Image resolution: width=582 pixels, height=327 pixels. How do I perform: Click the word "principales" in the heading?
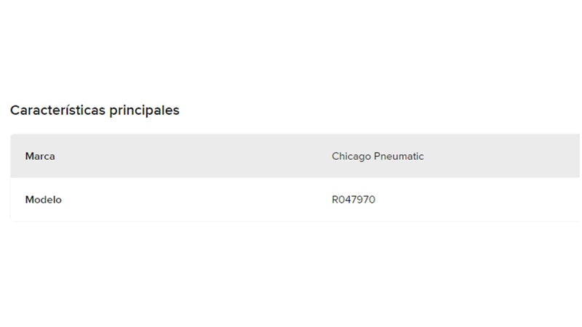(143, 110)
